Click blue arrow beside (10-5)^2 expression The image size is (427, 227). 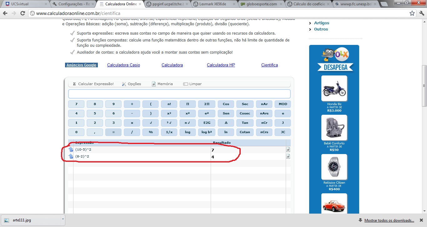(71, 150)
